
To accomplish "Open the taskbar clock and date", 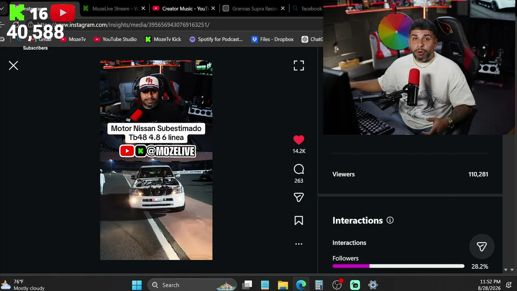I will click(489, 285).
